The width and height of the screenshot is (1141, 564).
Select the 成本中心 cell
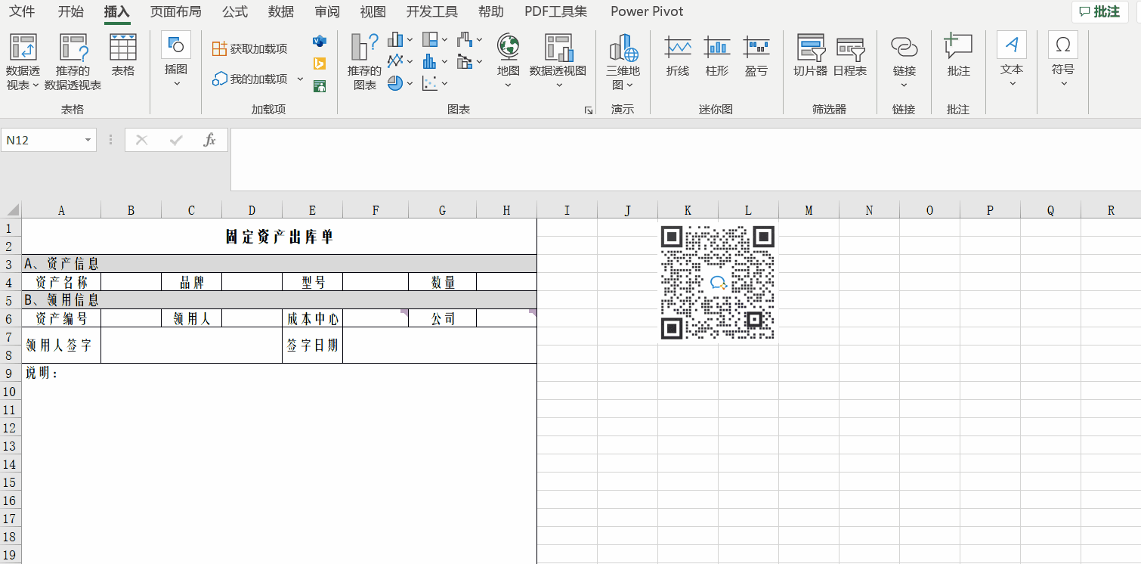312,318
